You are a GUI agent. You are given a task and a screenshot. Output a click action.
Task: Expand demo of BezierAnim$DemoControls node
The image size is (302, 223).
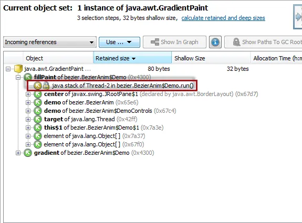(28, 111)
